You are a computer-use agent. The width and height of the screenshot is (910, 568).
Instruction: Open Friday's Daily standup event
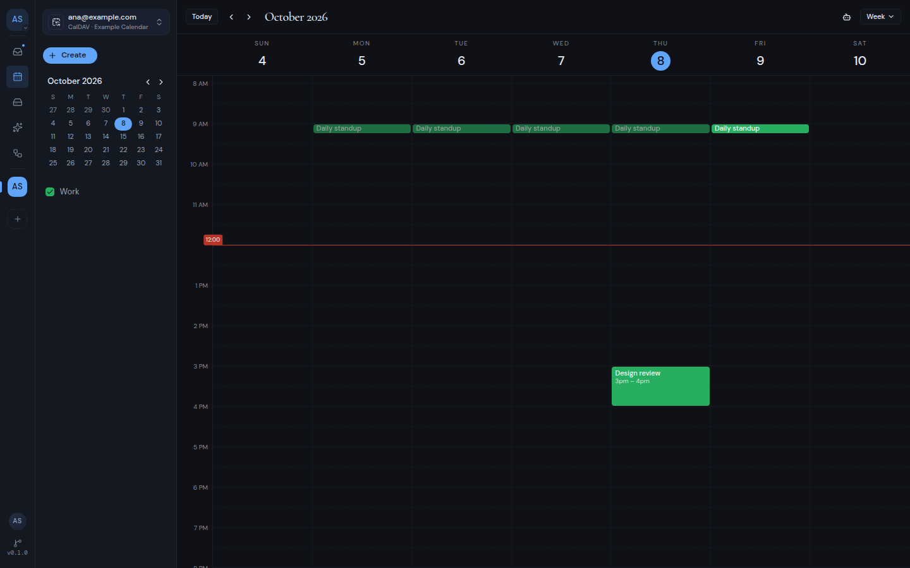[x=760, y=129]
